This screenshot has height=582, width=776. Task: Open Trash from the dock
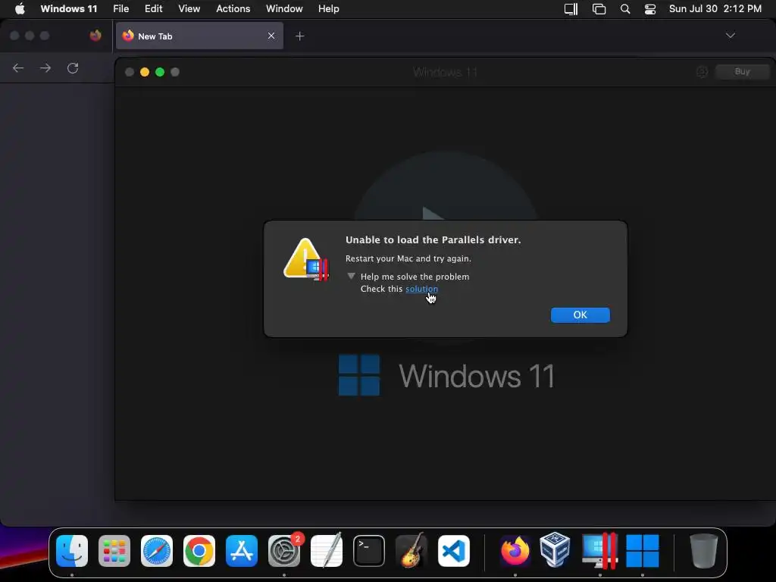click(703, 551)
